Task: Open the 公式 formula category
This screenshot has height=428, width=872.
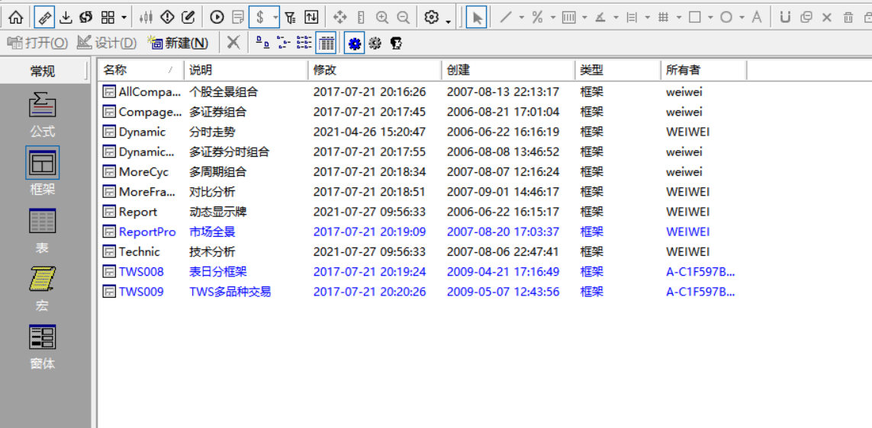Action: (x=43, y=115)
